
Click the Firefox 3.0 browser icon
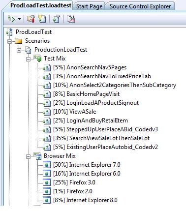pyautogui.click(x=47, y=182)
